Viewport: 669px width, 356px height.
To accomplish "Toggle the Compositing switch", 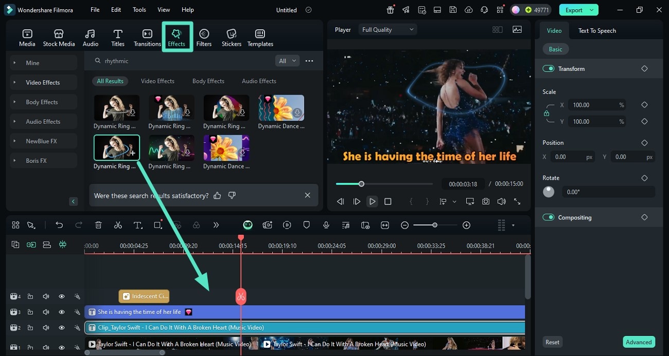I will (548, 217).
